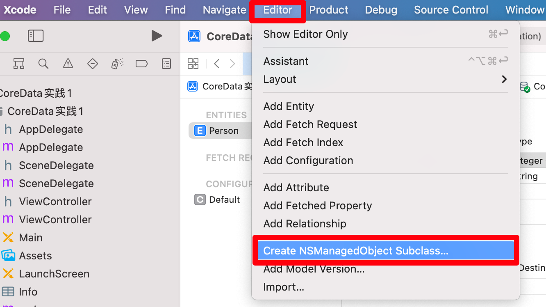Toggle the navigator sidebar icon

36,36
